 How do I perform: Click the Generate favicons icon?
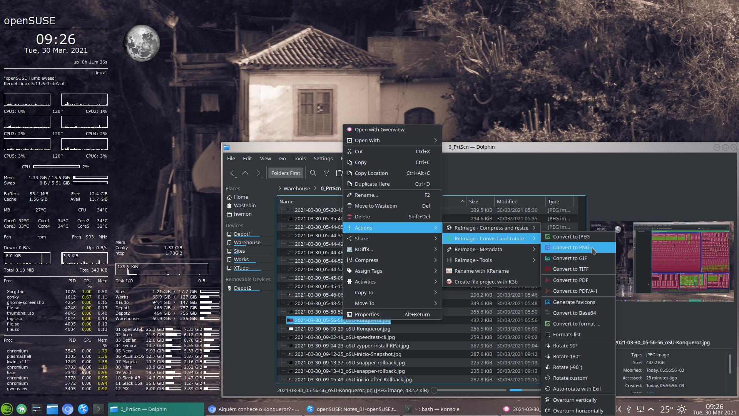548,302
